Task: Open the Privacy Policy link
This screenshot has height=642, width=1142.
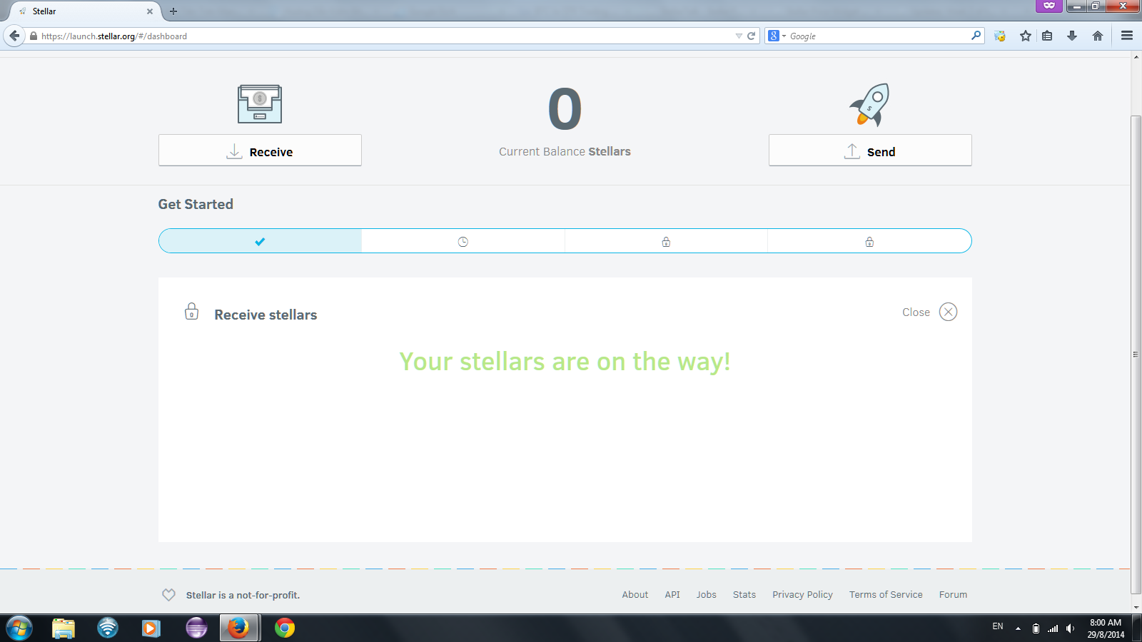Action: [x=802, y=595]
